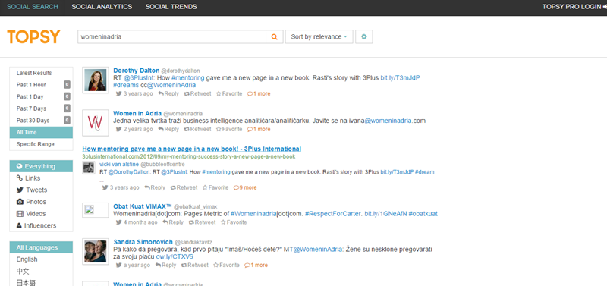This screenshot has width=607, height=286.
Task: Favorite Sandra Simonovich's tweet
Action: (x=226, y=266)
